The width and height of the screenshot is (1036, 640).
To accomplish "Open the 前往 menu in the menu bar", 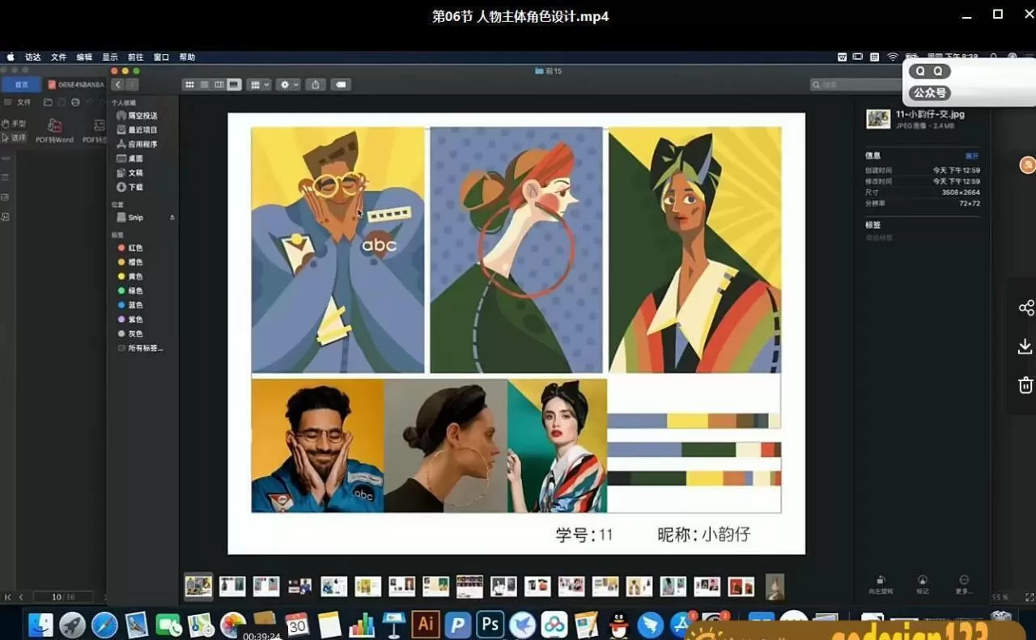I will (134, 57).
